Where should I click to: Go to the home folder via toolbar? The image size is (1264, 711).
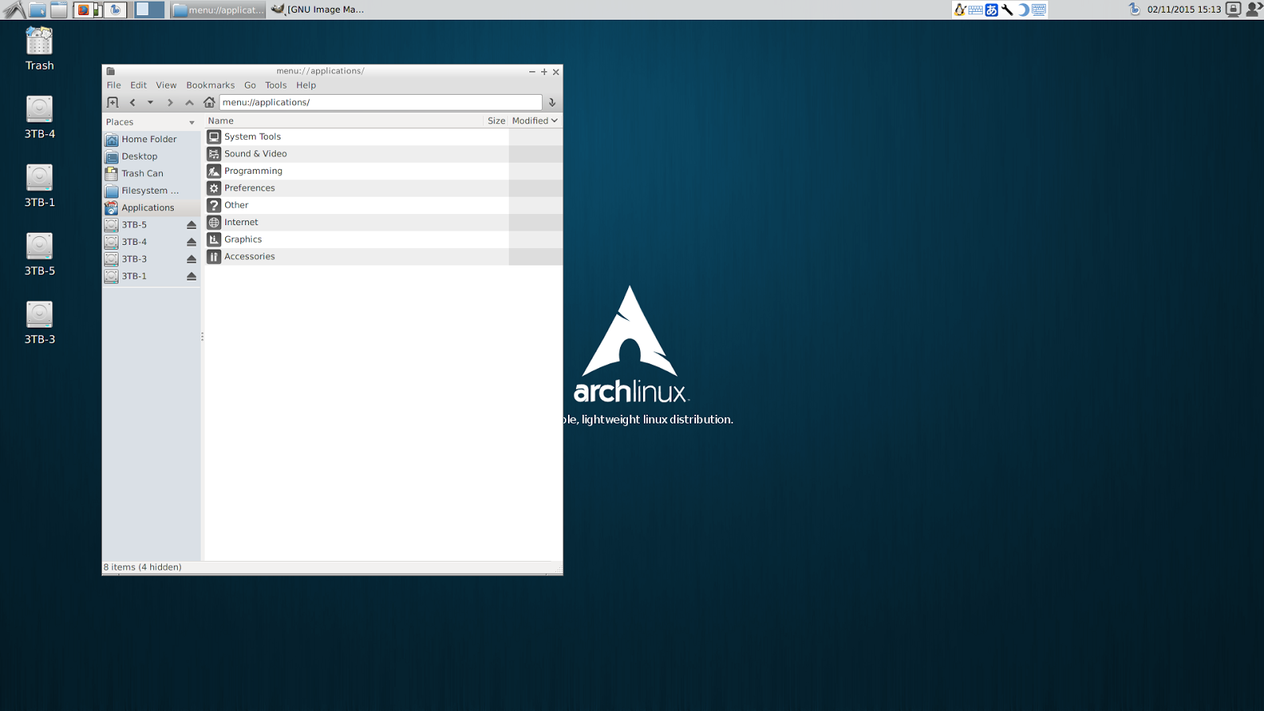coord(209,102)
